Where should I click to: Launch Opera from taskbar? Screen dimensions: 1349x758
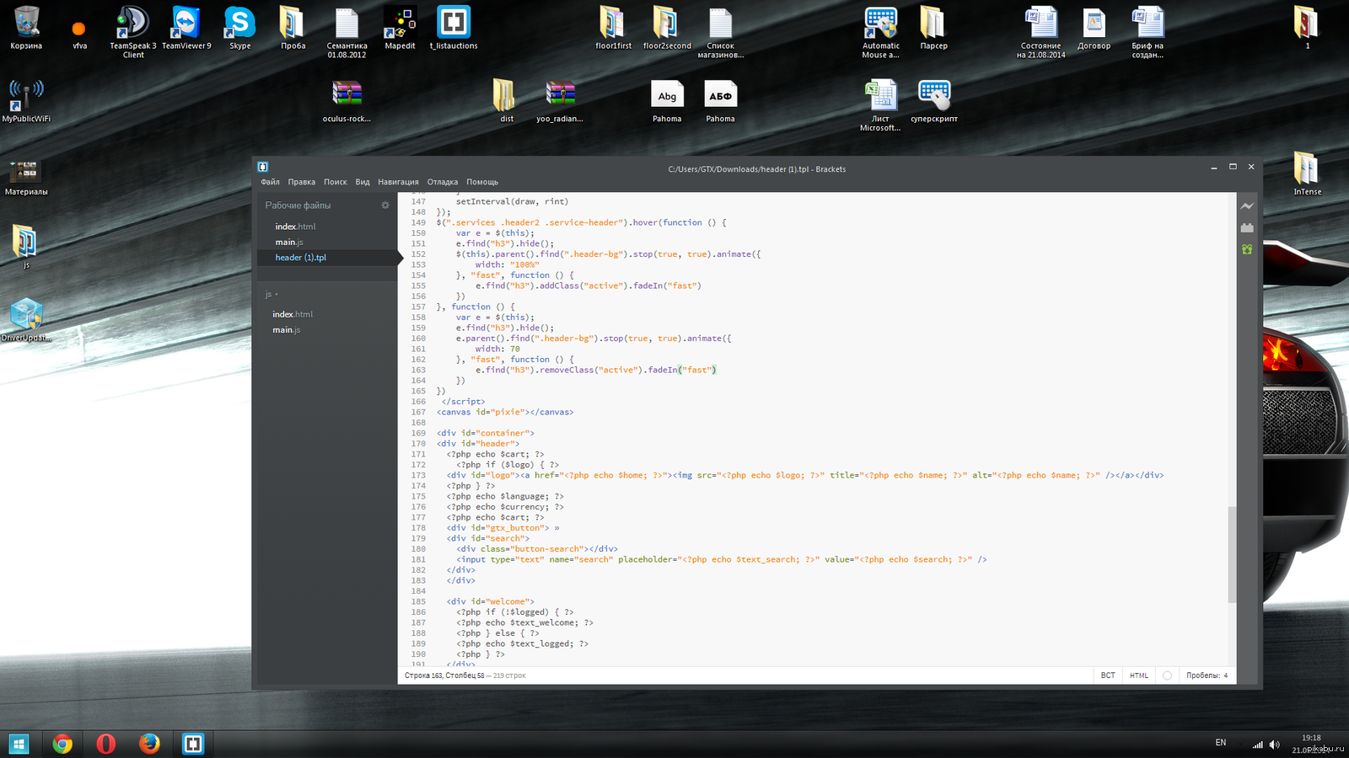click(x=106, y=744)
